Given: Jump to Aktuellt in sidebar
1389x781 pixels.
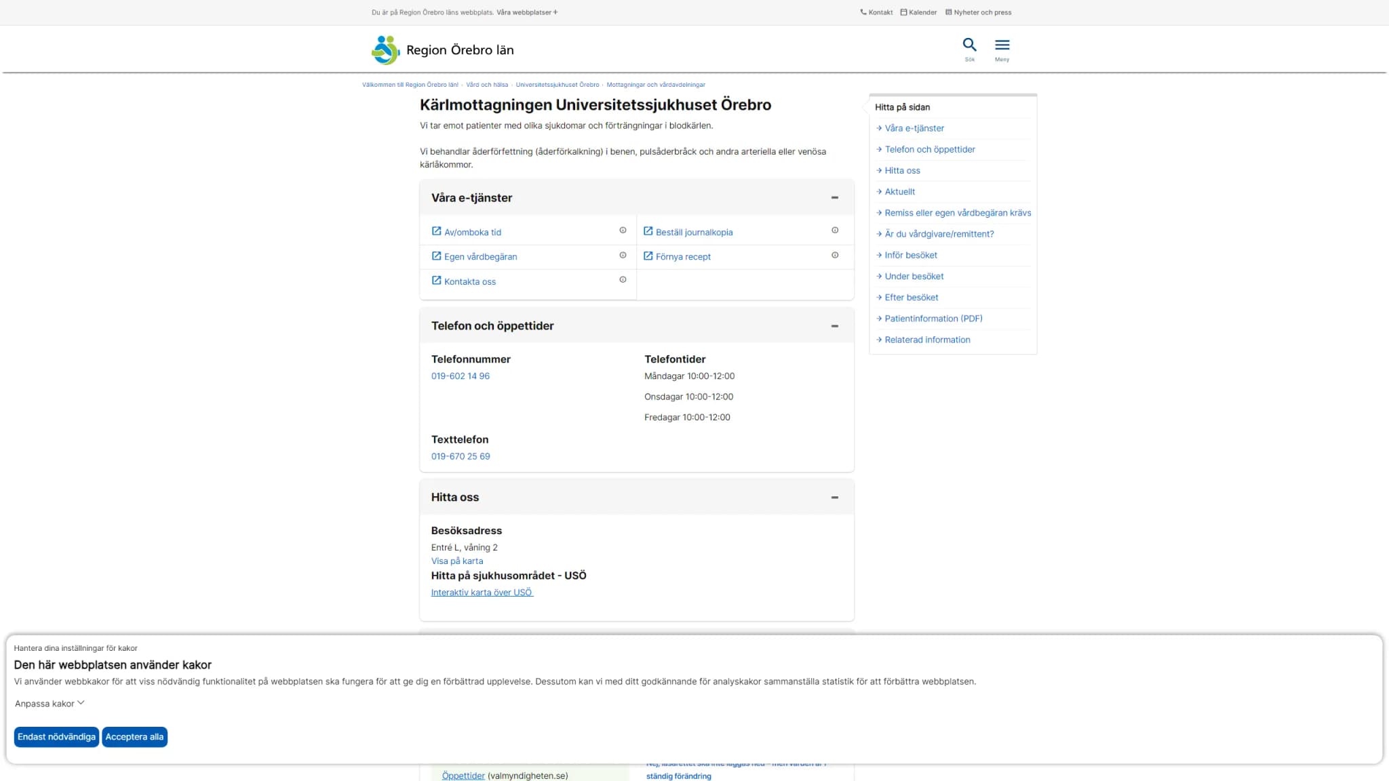Looking at the screenshot, I should (899, 192).
